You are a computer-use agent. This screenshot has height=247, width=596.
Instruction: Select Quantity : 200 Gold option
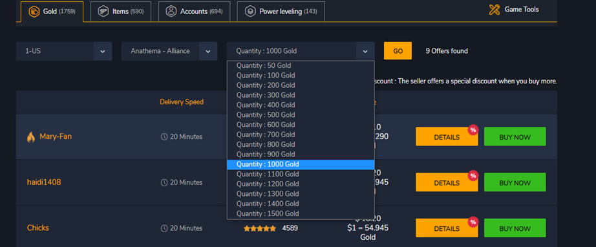pyautogui.click(x=301, y=85)
